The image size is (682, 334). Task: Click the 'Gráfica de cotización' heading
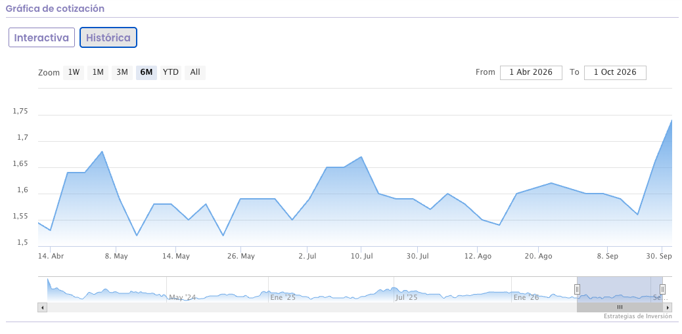tap(55, 9)
